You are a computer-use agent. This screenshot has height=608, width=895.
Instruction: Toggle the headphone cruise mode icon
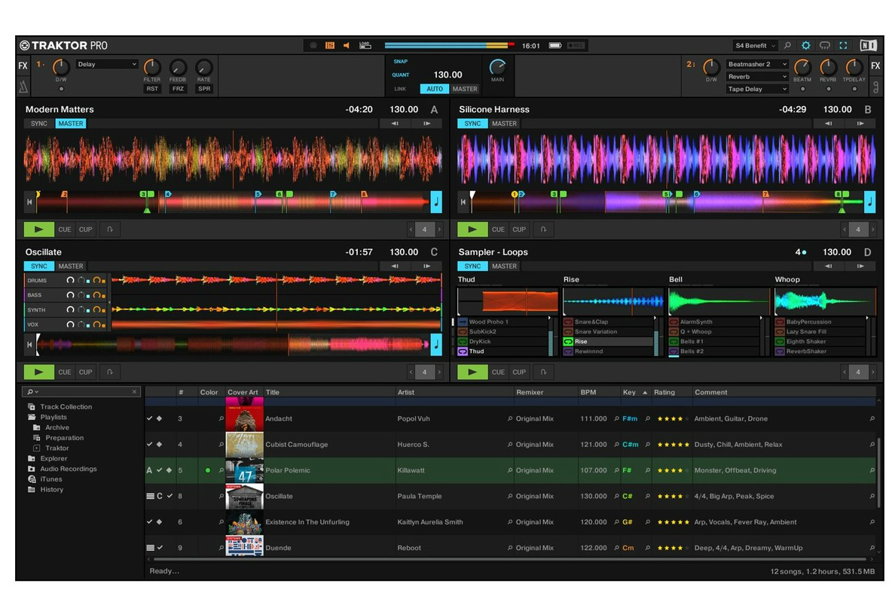click(x=825, y=46)
